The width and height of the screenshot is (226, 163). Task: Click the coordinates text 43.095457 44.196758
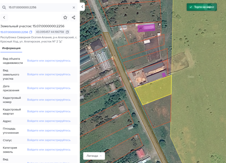[50, 32]
